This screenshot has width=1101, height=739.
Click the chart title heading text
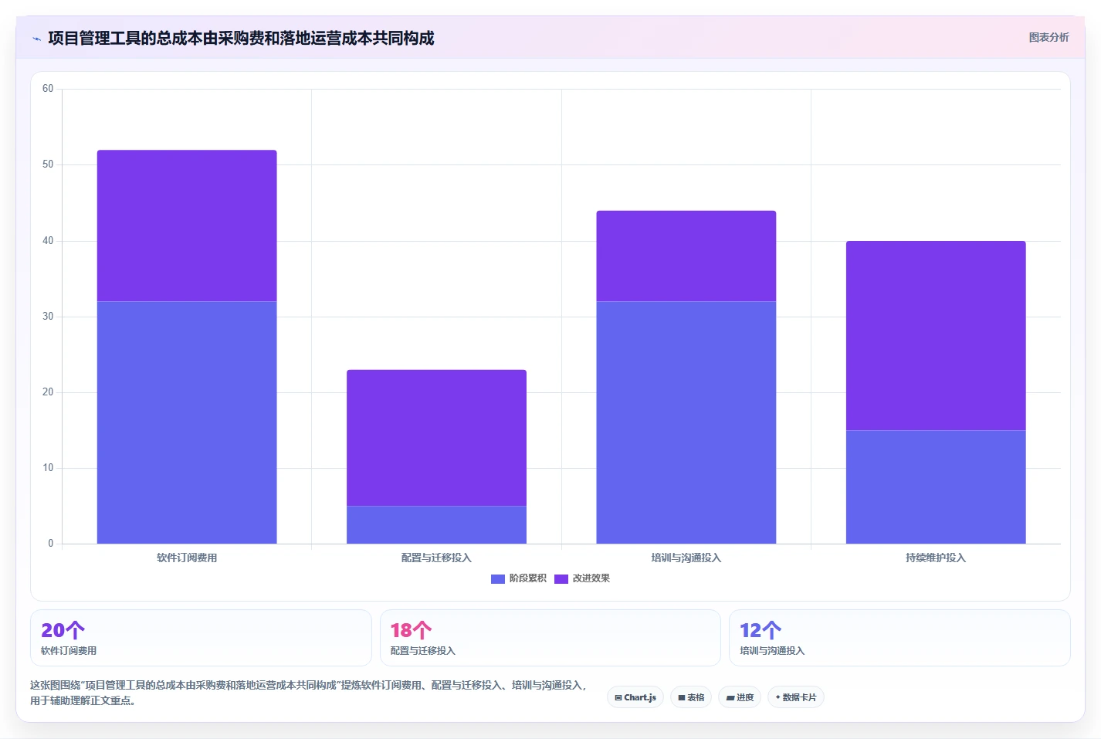click(x=241, y=39)
